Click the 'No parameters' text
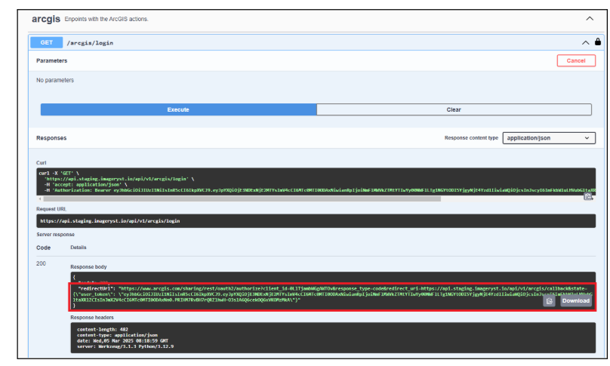Viewport: 610px width, 366px height. [55, 80]
